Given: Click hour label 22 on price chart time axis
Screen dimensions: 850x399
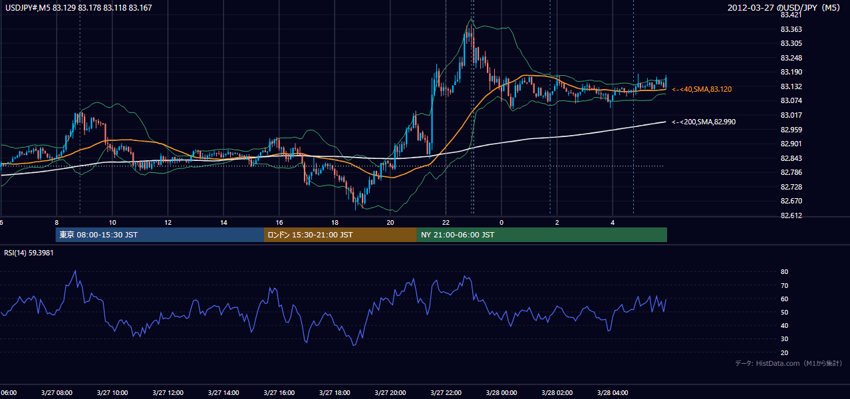Looking at the screenshot, I should [x=446, y=223].
